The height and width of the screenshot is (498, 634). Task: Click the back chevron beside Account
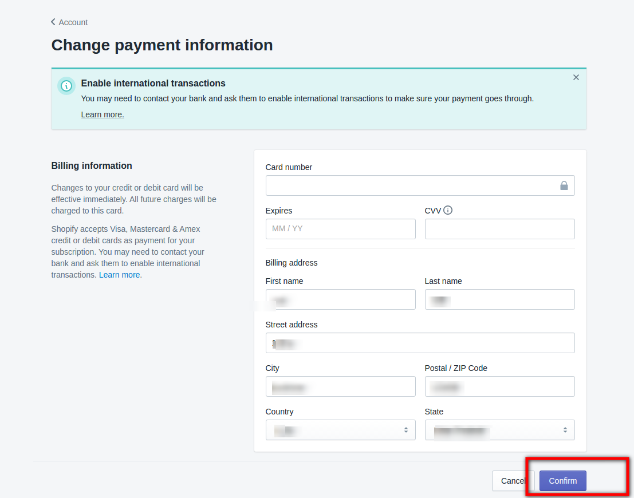coord(53,22)
